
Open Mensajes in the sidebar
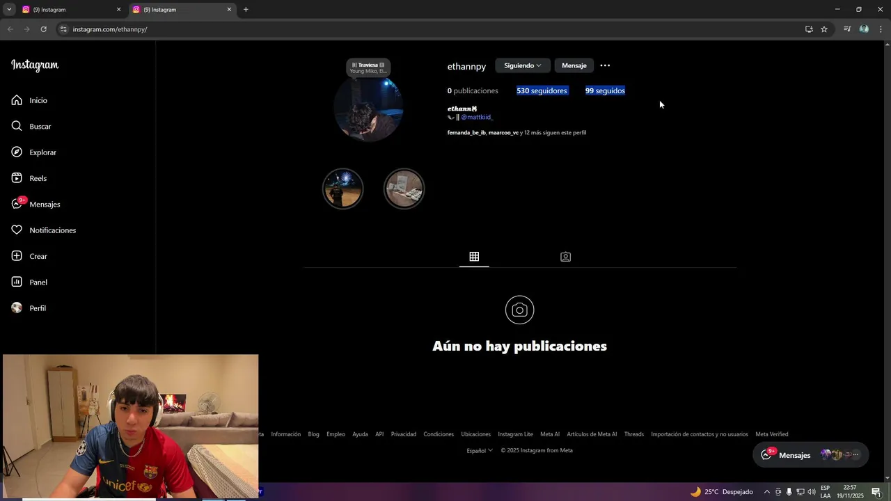[x=36, y=204]
